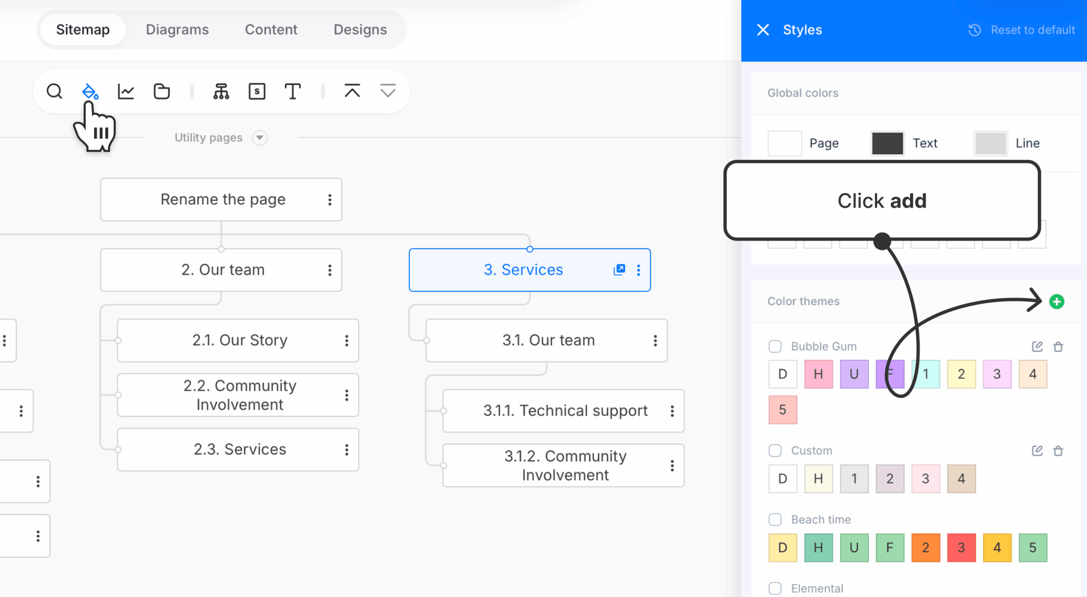Screen dimensions: 1087x597
Task: Click connector handle atop 3. Services
Action: coord(530,249)
